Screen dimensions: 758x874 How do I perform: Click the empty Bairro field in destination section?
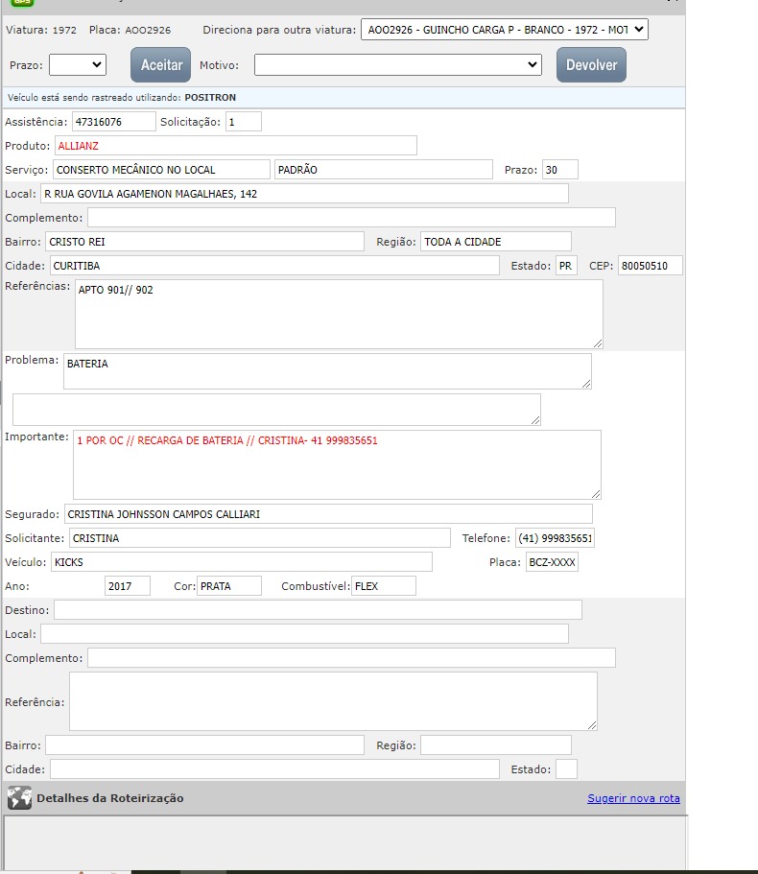tap(204, 745)
